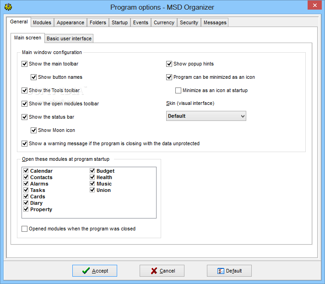Toggle warning message for unprotected data
Image resolution: width=325 pixels, height=284 pixels.
click(24, 143)
